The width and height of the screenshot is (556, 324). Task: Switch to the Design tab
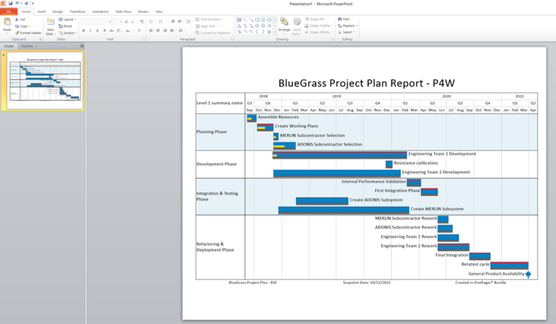pos(58,12)
